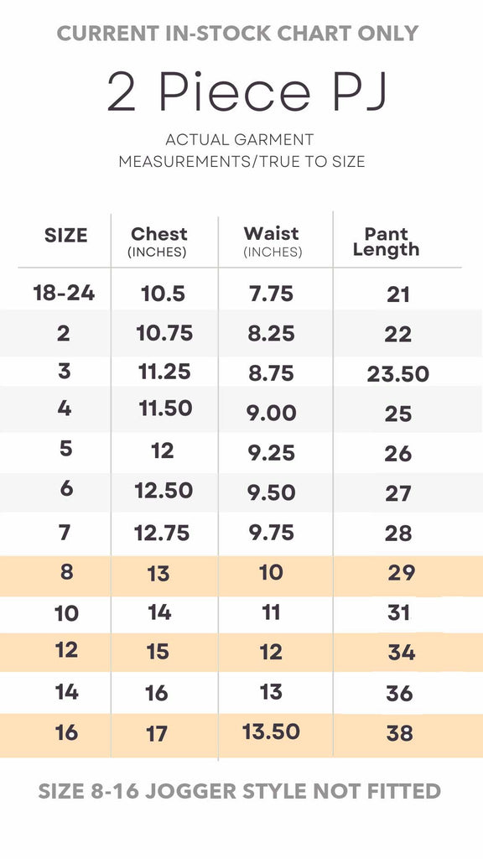Select pant length 23.50
Viewport: 483px width, 859px height.
tap(398, 374)
